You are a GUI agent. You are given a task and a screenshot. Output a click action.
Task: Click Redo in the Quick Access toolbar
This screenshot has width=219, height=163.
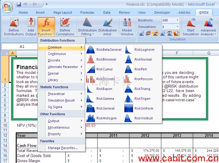[35, 4]
